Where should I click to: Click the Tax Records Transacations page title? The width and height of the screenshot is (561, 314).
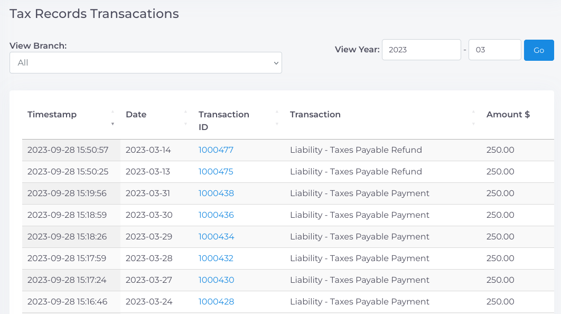[93, 14]
